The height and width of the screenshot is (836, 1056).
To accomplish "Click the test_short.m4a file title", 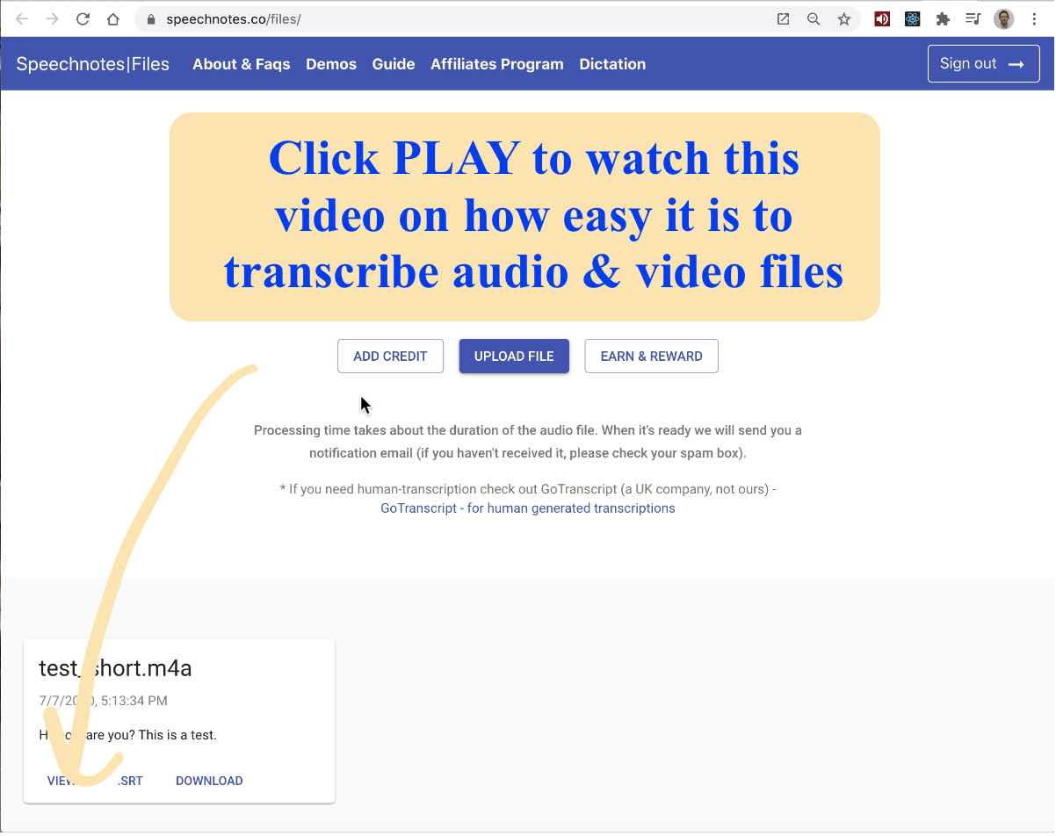I will 115,668.
